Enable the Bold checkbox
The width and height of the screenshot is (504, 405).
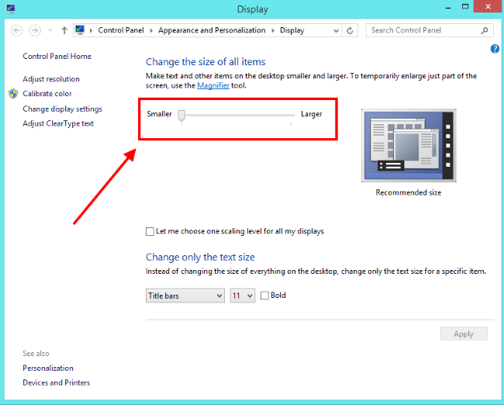pos(265,296)
